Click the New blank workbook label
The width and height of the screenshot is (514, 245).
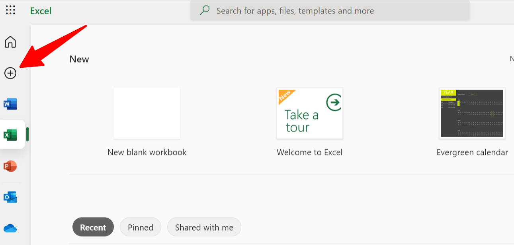tap(147, 152)
